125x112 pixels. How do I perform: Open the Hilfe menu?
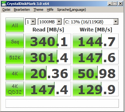pyautogui.click(x=50, y=10)
